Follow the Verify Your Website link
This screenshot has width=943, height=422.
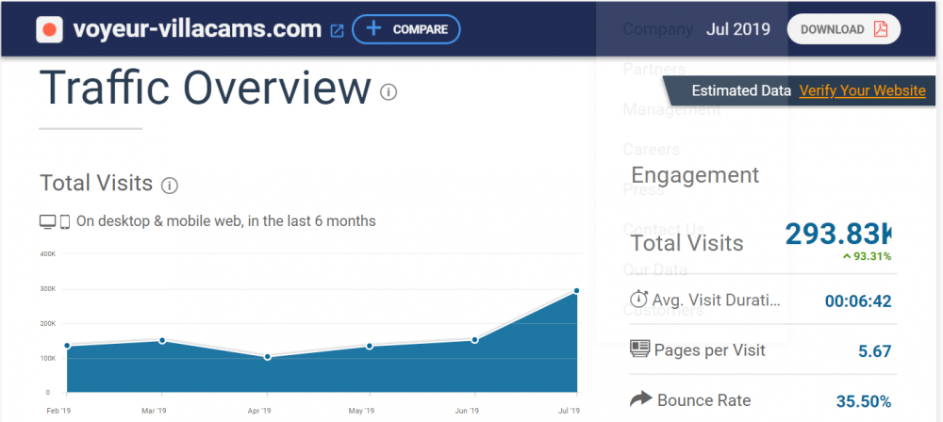(862, 90)
